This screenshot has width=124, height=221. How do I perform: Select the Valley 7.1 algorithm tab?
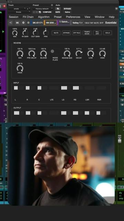coord(77,23)
